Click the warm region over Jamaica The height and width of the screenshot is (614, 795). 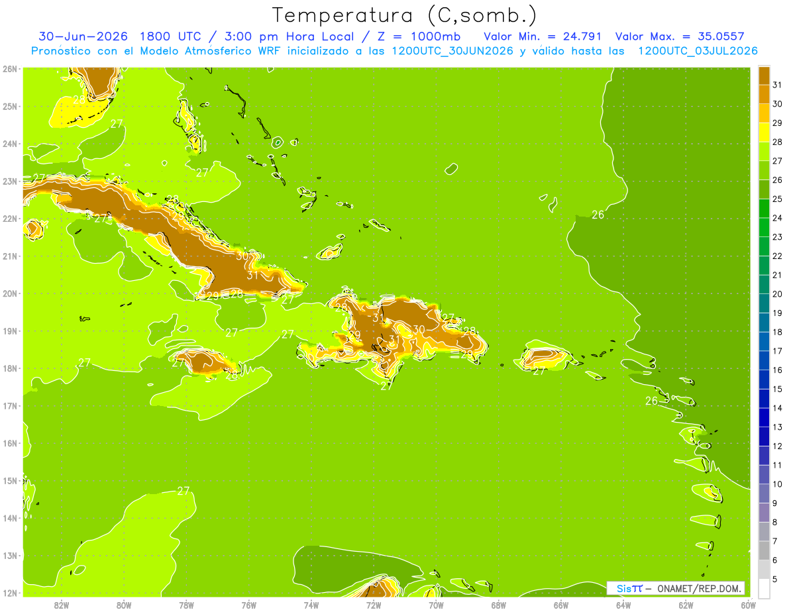pos(207,362)
